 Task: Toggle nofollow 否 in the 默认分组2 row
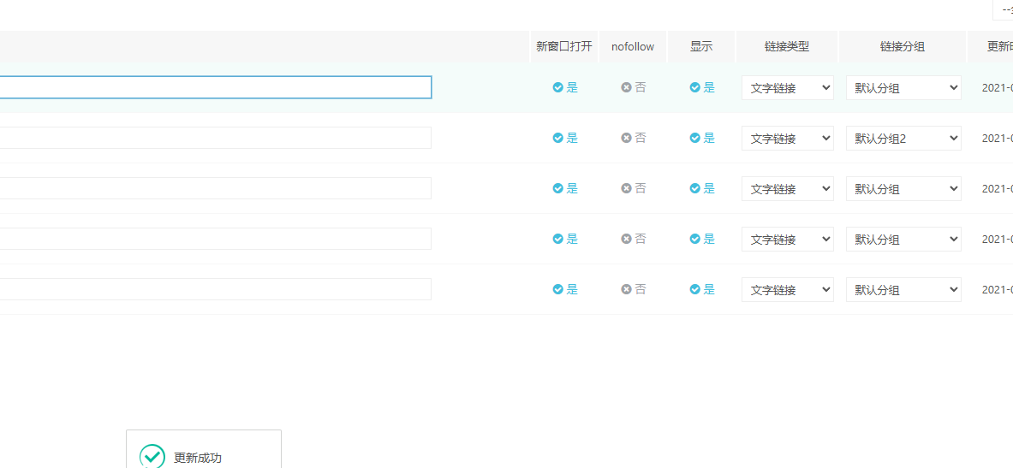[x=633, y=138]
